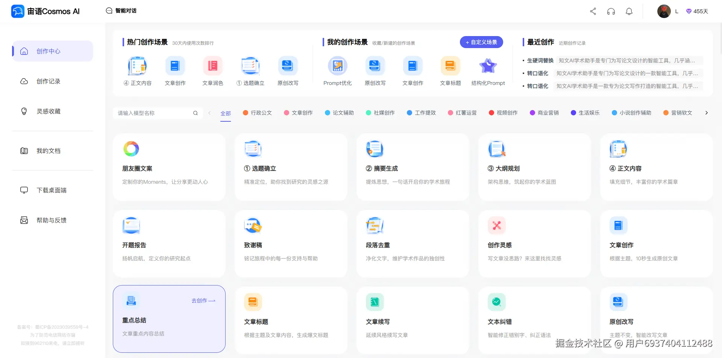Open the ① 选题确立 card
Image resolution: width=722 pixels, height=358 pixels.
coord(291,167)
